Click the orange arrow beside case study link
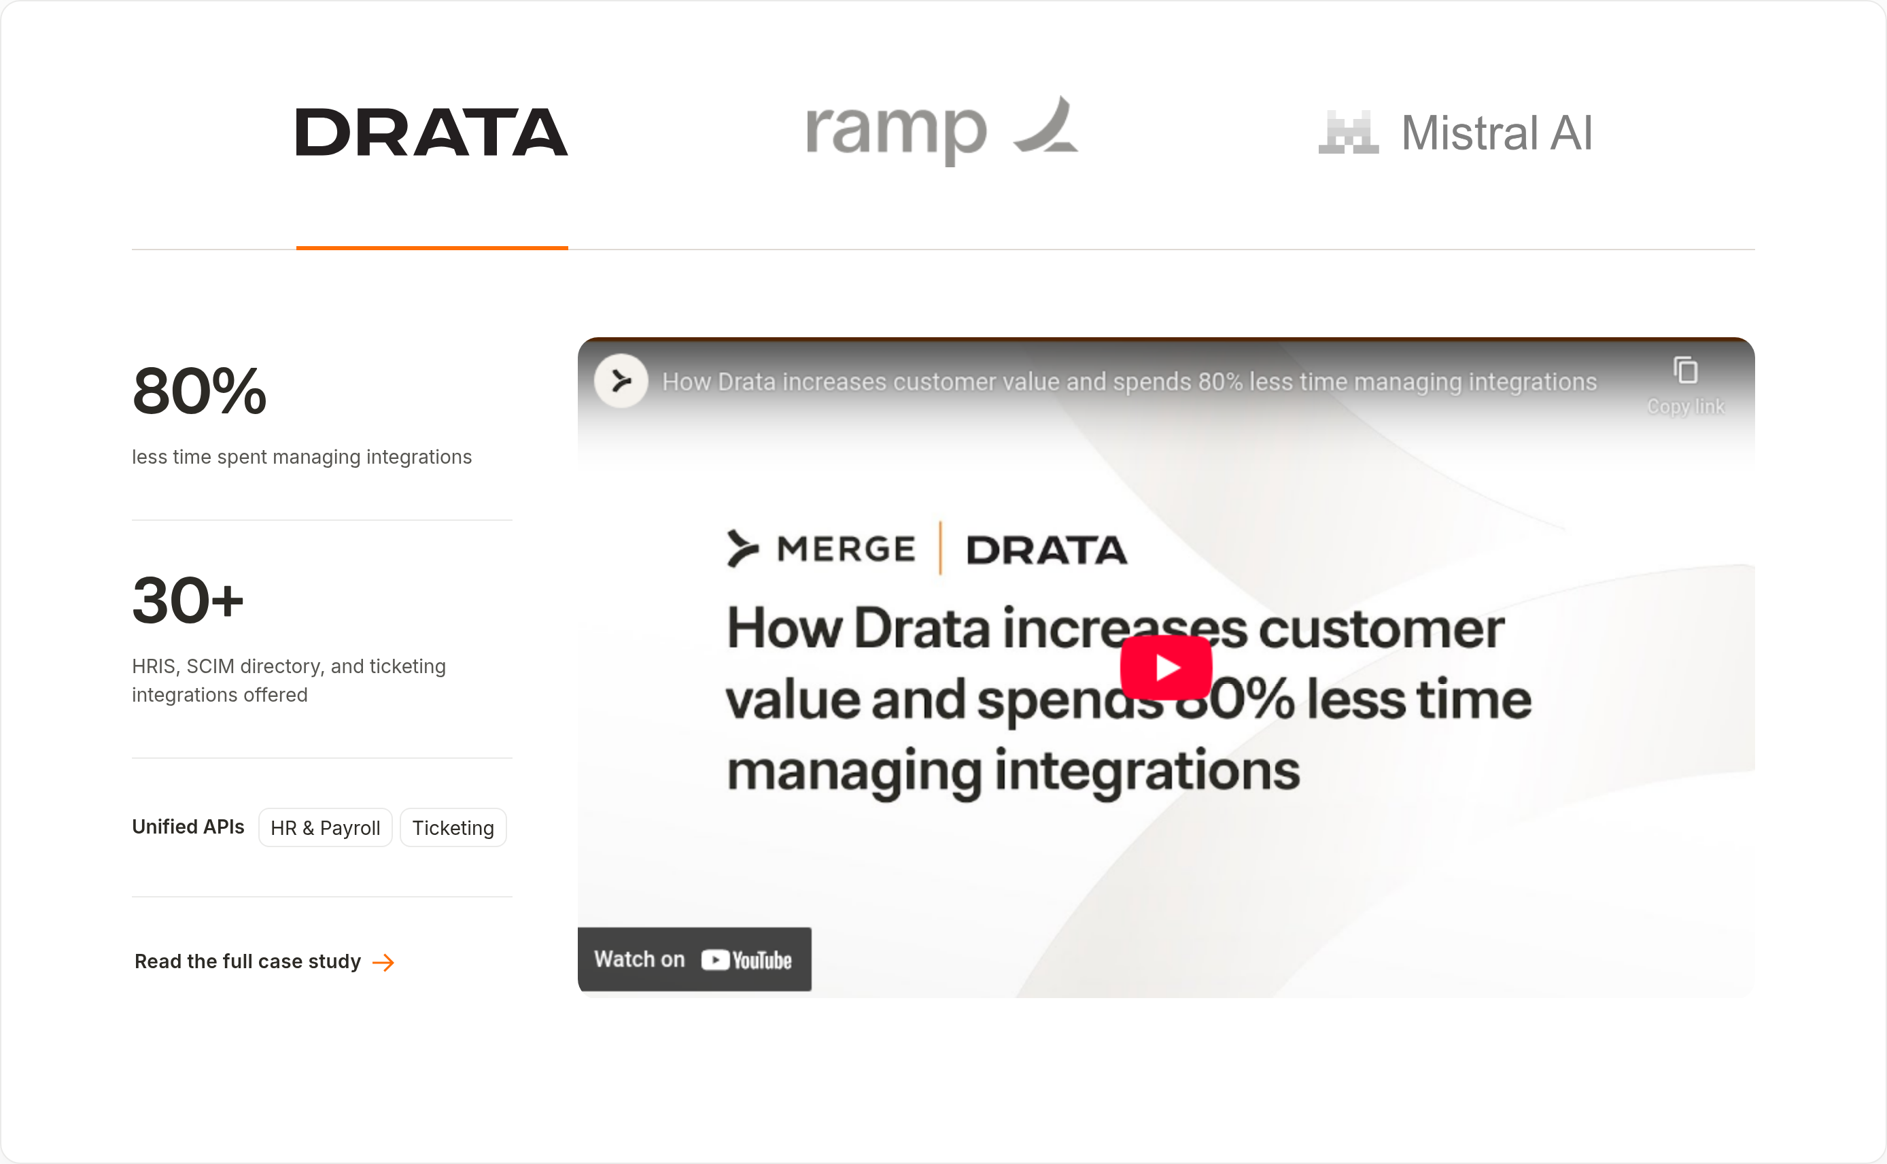1887x1164 pixels. tap(383, 962)
